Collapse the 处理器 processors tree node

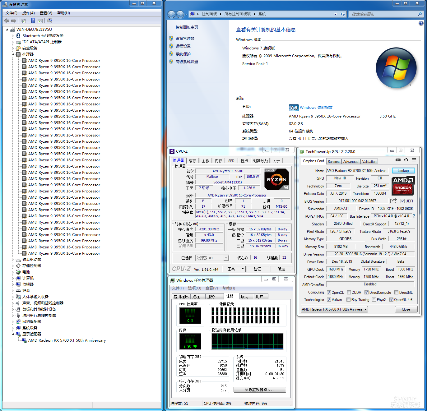(13, 54)
